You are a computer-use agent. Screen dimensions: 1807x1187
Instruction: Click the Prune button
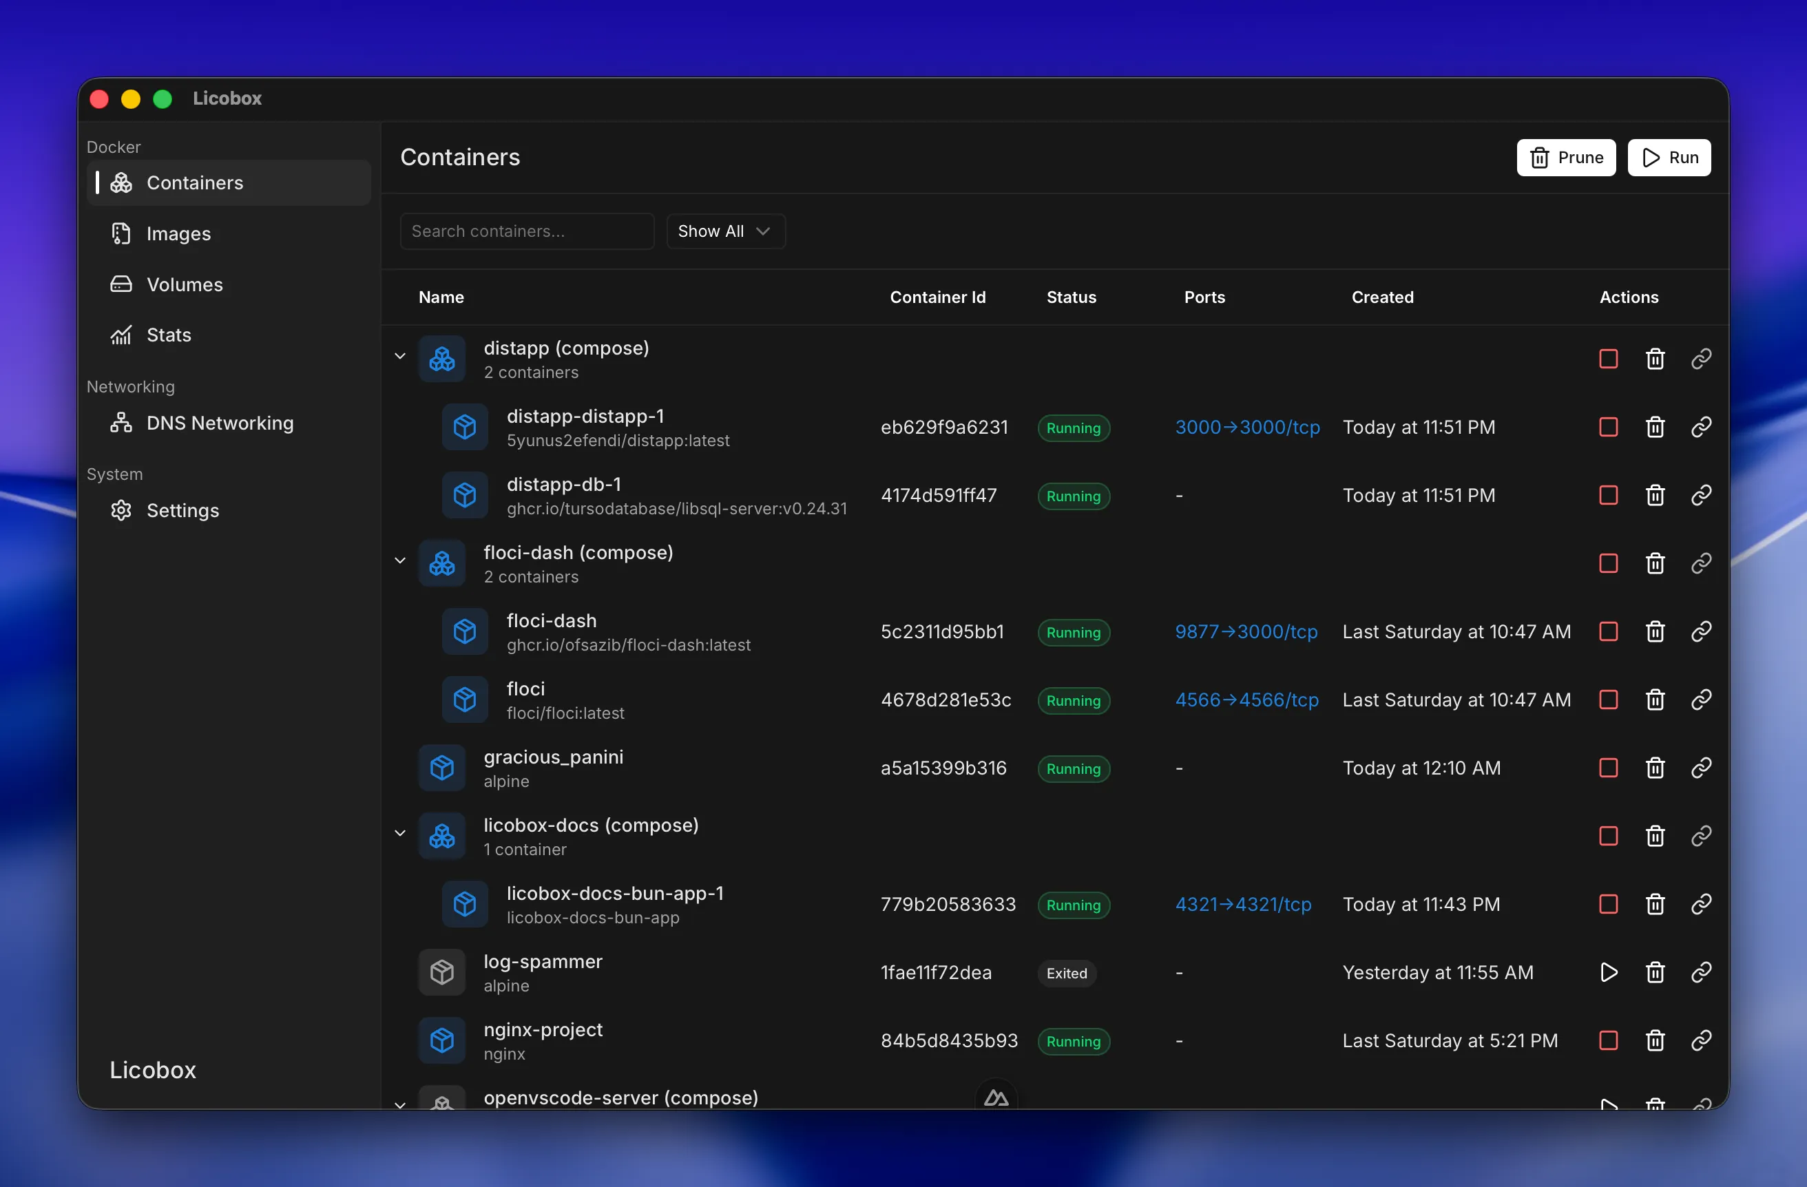point(1565,157)
